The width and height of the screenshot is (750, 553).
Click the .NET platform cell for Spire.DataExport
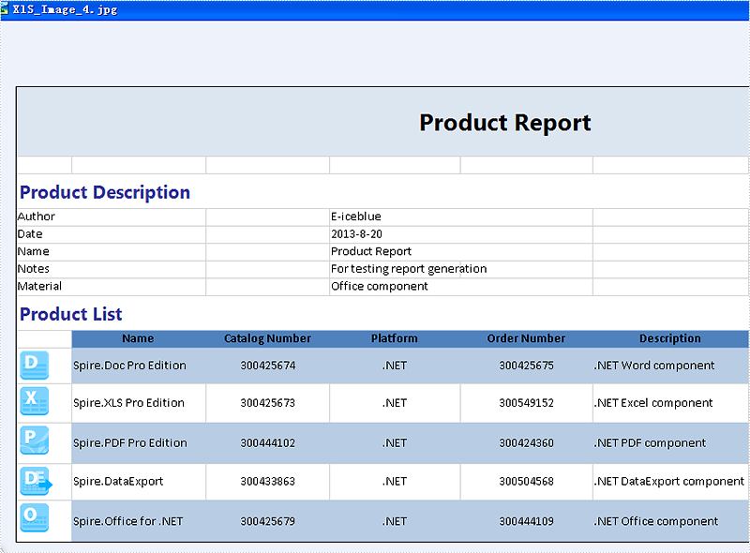395,481
